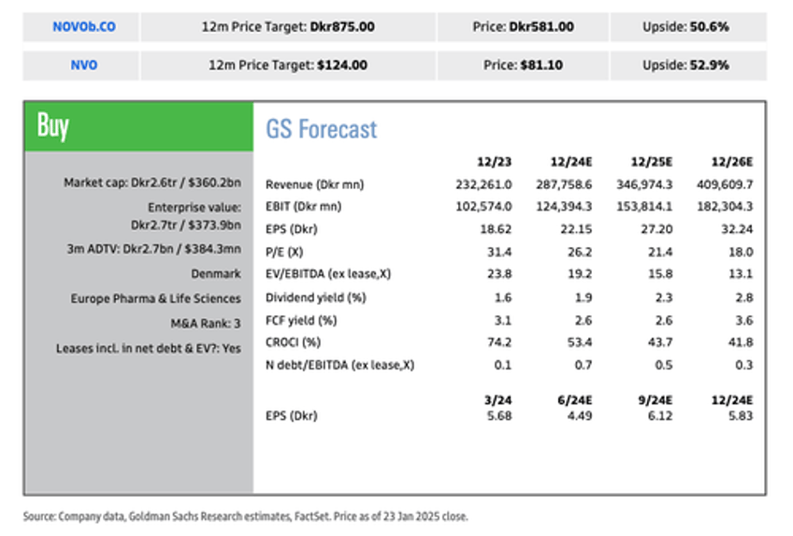The width and height of the screenshot is (793, 536).
Task: Select CROCI value 43.7
Action: [660, 342]
